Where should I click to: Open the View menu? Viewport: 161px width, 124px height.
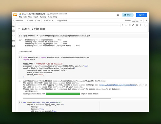point(30,17)
